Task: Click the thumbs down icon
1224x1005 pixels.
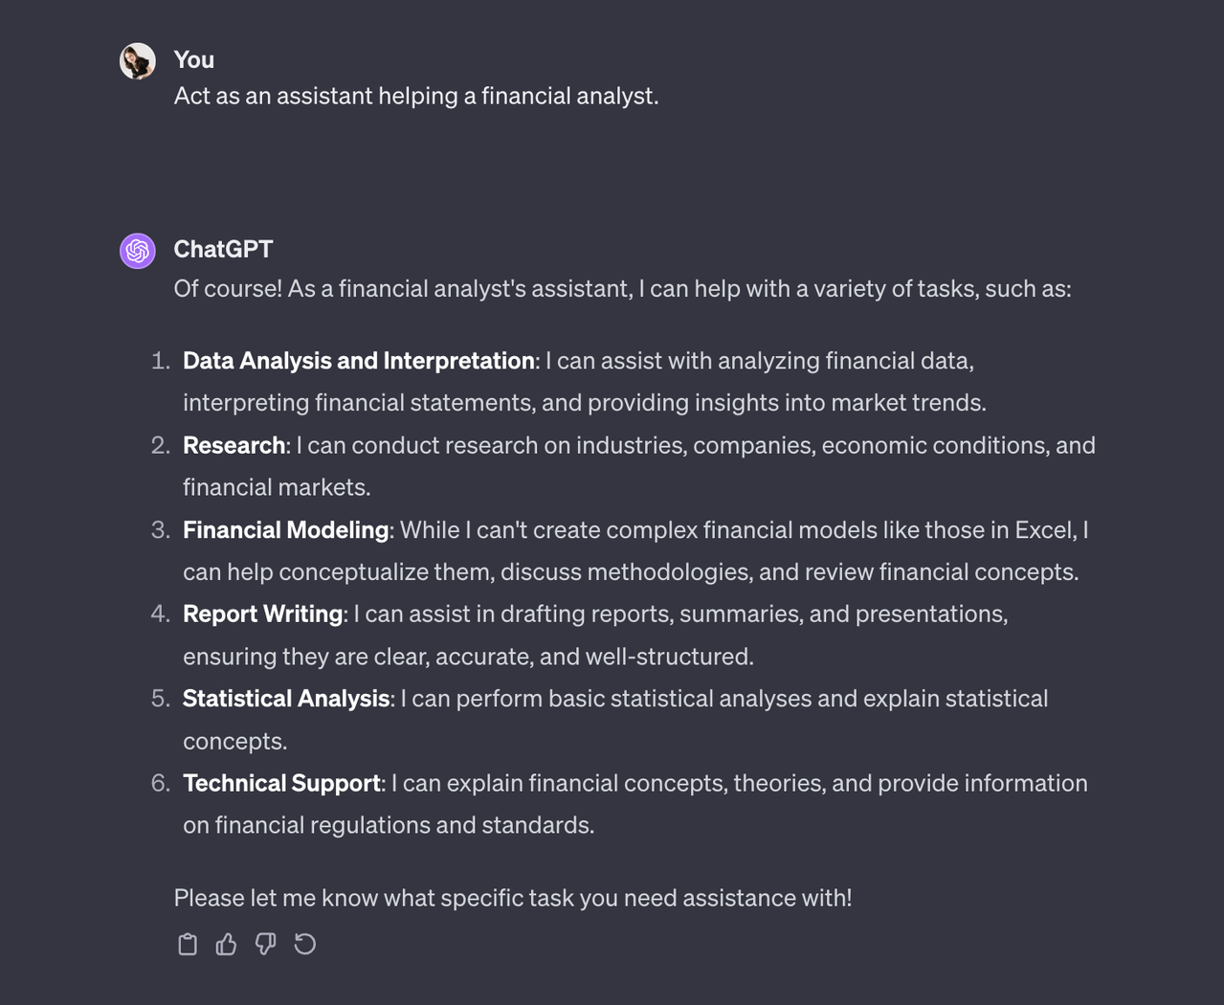Action: click(x=265, y=945)
